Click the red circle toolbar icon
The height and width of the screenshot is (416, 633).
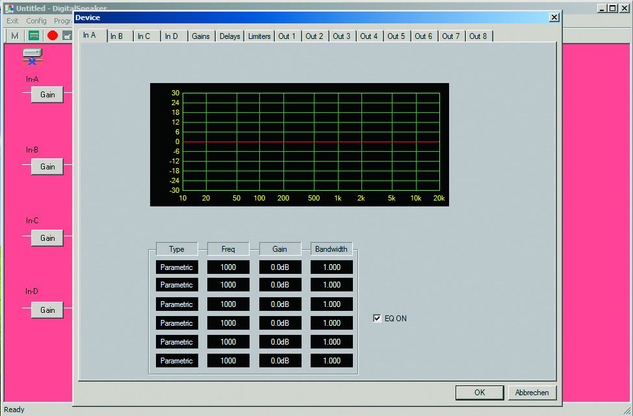(53, 36)
